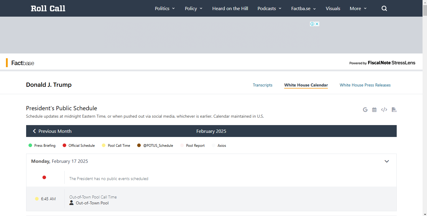
Task: Toggle the Pool Report legend filter
Action: [x=192, y=146]
